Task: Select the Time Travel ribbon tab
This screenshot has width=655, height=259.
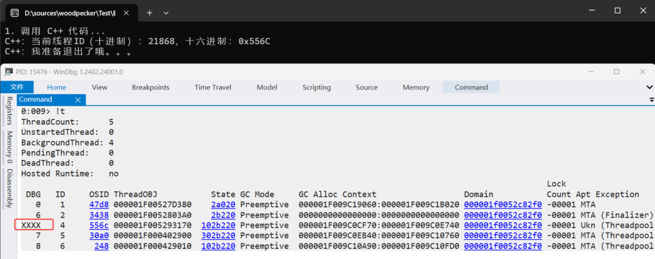Action: click(x=213, y=87)
